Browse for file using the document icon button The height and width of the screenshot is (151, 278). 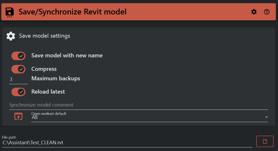click(265, 141)
